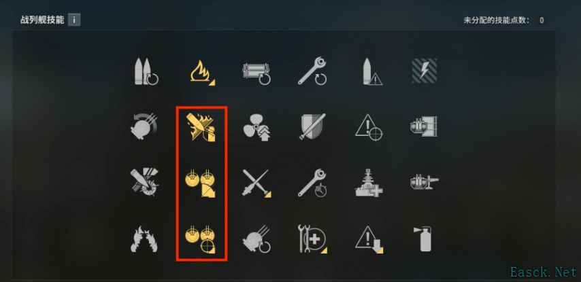Viewport: 581px width, 282px height.
Task: Select the shield with sword skill icon
Action: 313,126
